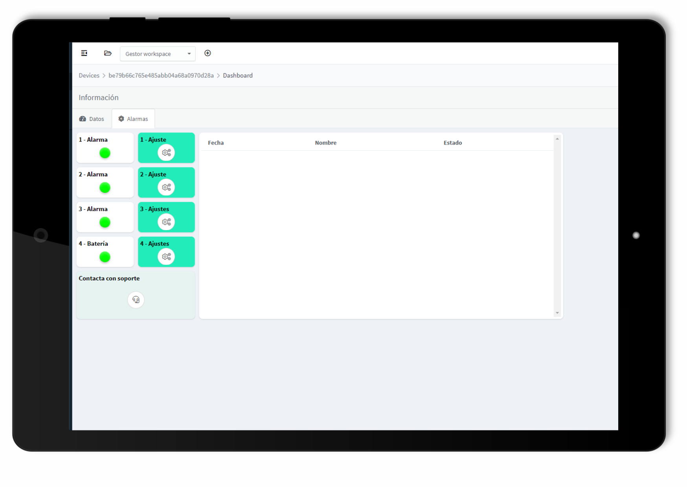Click the Dashboard breadcrumb
This screenshot has width=687, height=487.
(x=238, y=75)
